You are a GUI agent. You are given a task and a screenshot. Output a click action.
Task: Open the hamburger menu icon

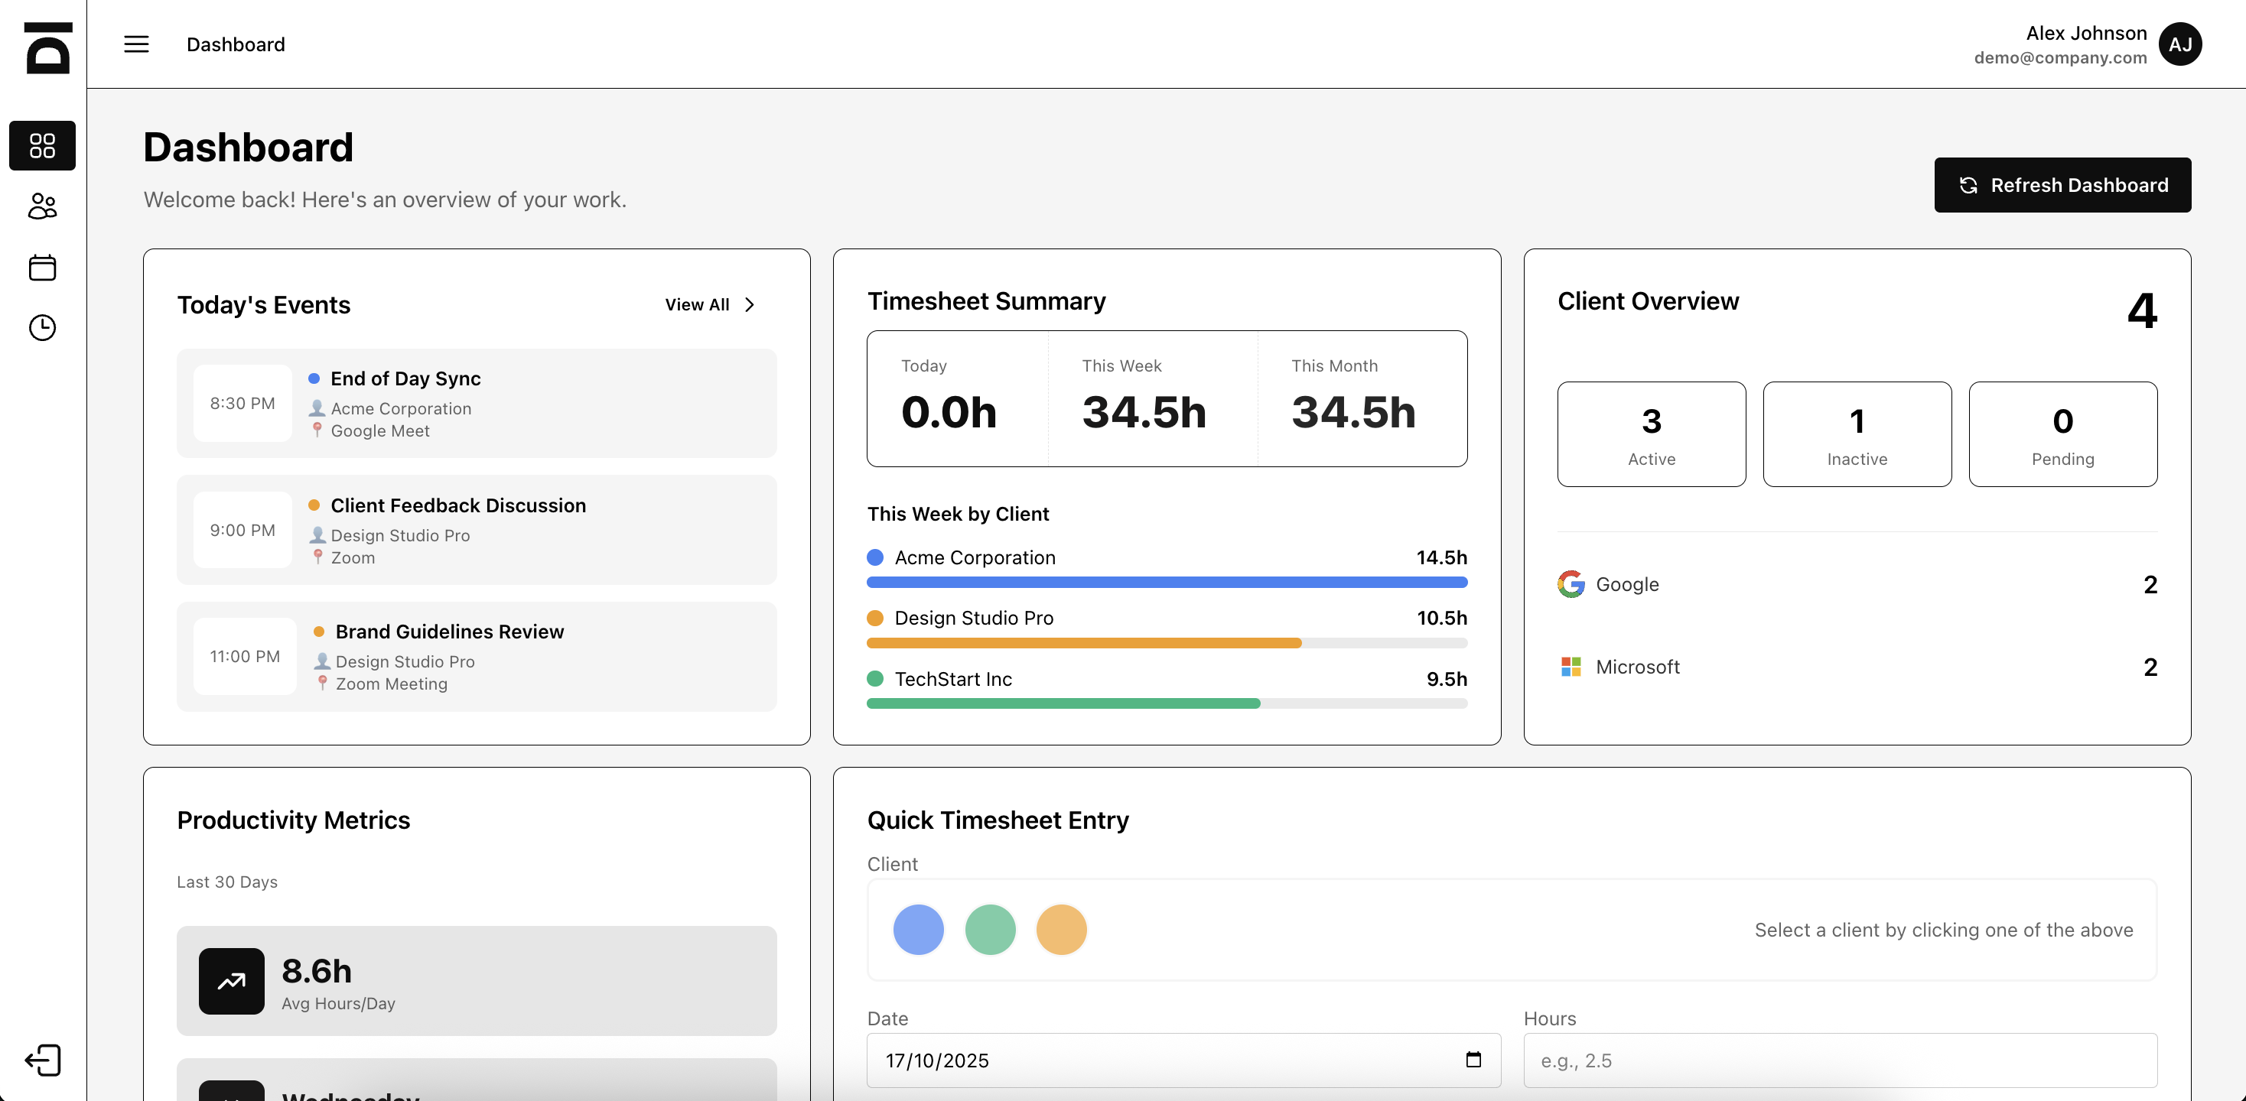point(136,44)
